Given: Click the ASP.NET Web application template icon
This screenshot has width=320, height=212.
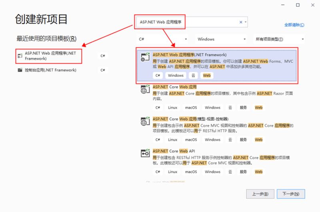Looking at the screenshot, I should 145,57.
